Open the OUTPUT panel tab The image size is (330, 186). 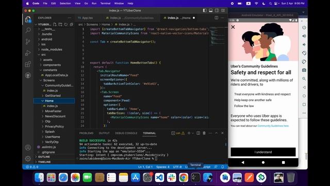pyautogui.click(x=104, y=133)
